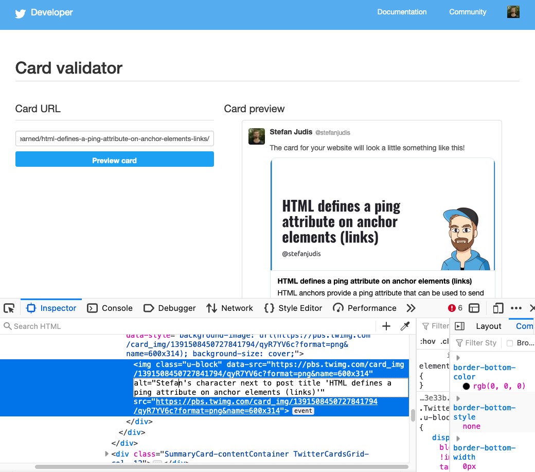Expand the border-bottom-style property arrow
The height and width of the screenshot is (472, 535).
pos(458,398)
